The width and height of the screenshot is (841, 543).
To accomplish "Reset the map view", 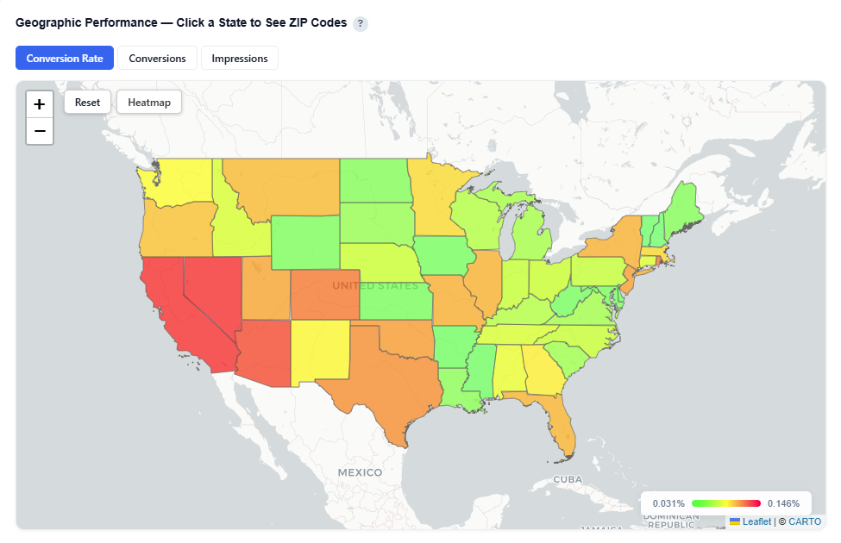I will 87,102.
